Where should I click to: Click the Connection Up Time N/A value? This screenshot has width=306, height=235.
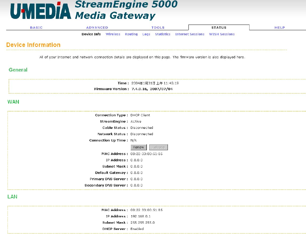pos(134,140)
